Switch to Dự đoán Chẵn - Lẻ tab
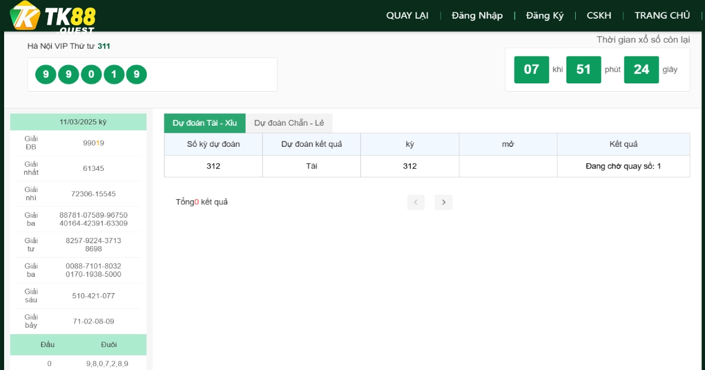 click(x=289, y=123)
